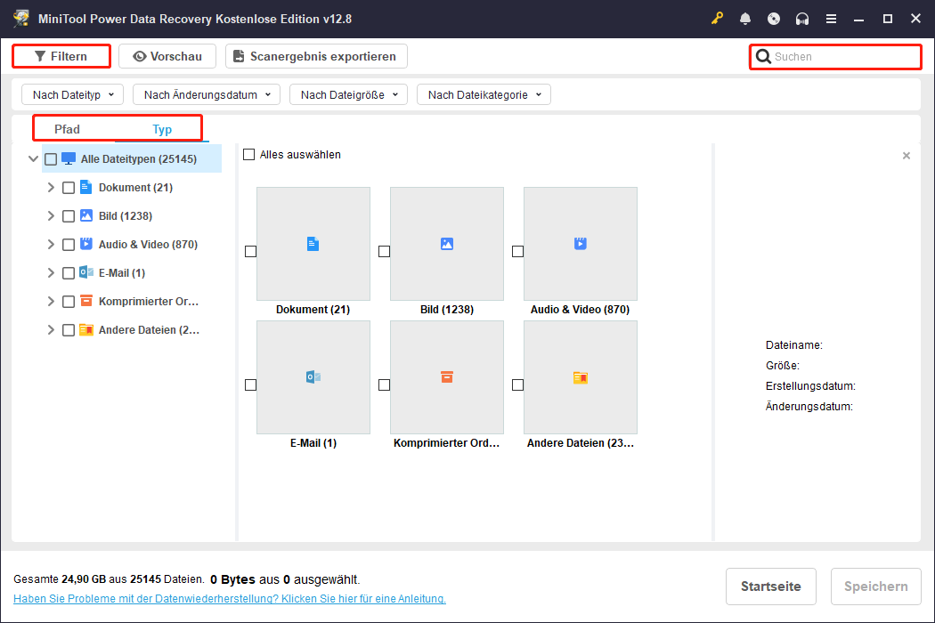This screenshot has height=623, width=935.
Task: Expand the Bild (1238) tree node
Action: pyautogui.click(x=51, y=215)
